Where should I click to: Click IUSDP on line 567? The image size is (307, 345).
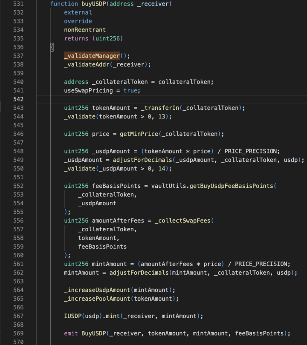72,316
